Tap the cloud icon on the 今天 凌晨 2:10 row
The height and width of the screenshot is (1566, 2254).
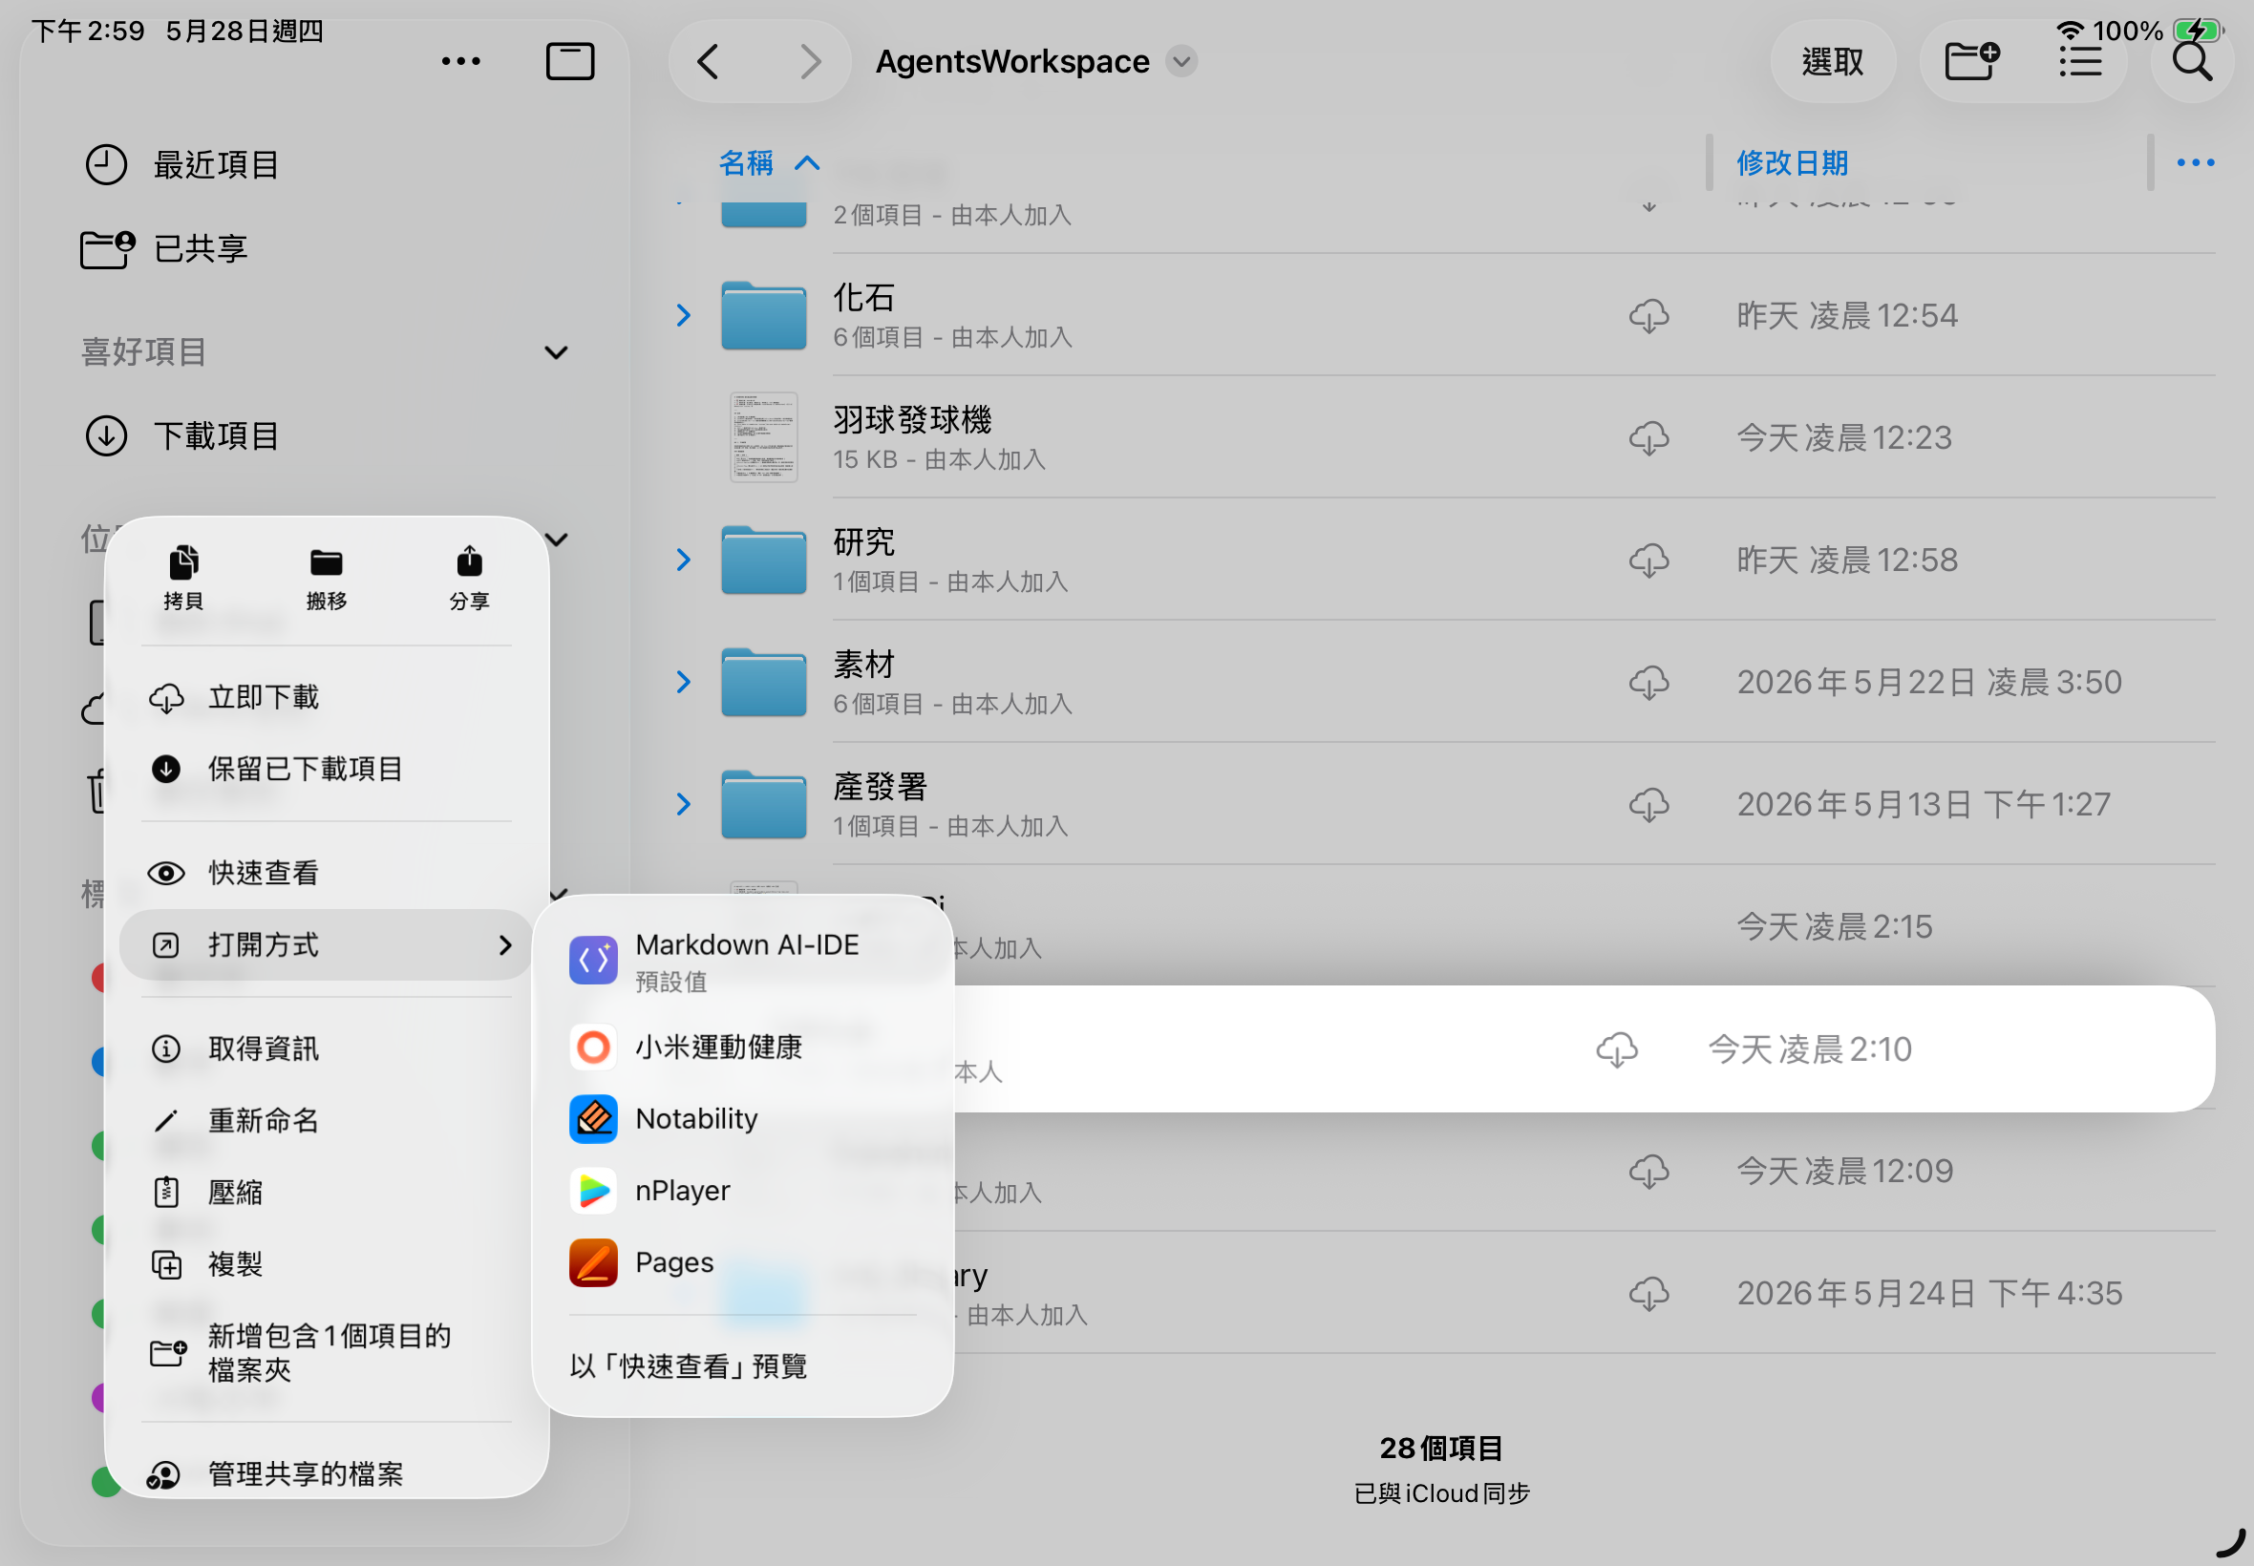(1616, 1048)
